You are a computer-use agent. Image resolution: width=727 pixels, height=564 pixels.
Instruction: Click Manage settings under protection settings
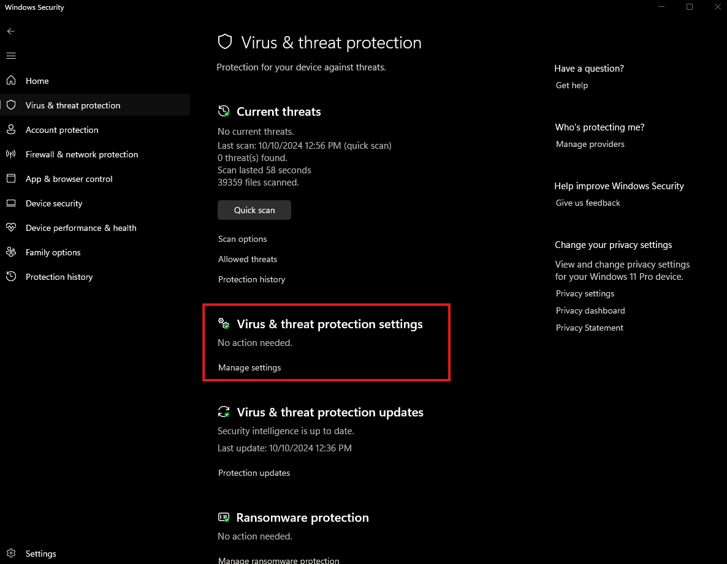(x=249, y=367)
